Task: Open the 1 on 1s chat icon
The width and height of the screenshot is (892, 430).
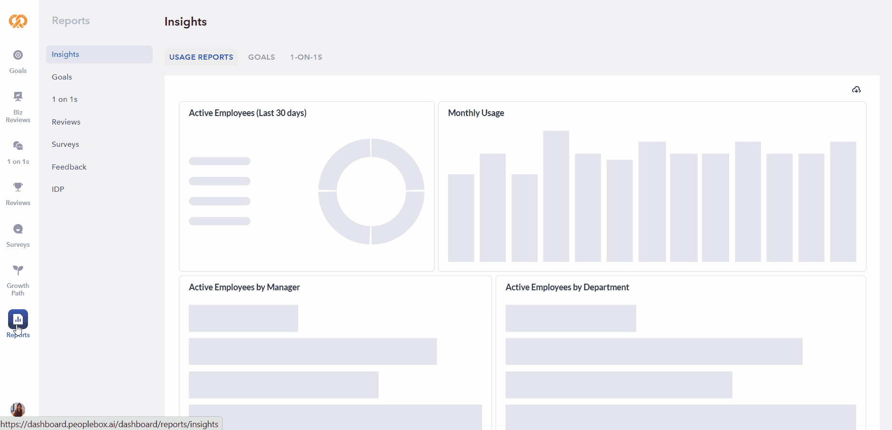Action: click(x=18, y=146)
